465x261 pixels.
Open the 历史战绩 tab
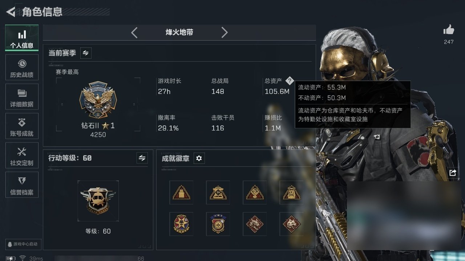[x=22, y=67]
